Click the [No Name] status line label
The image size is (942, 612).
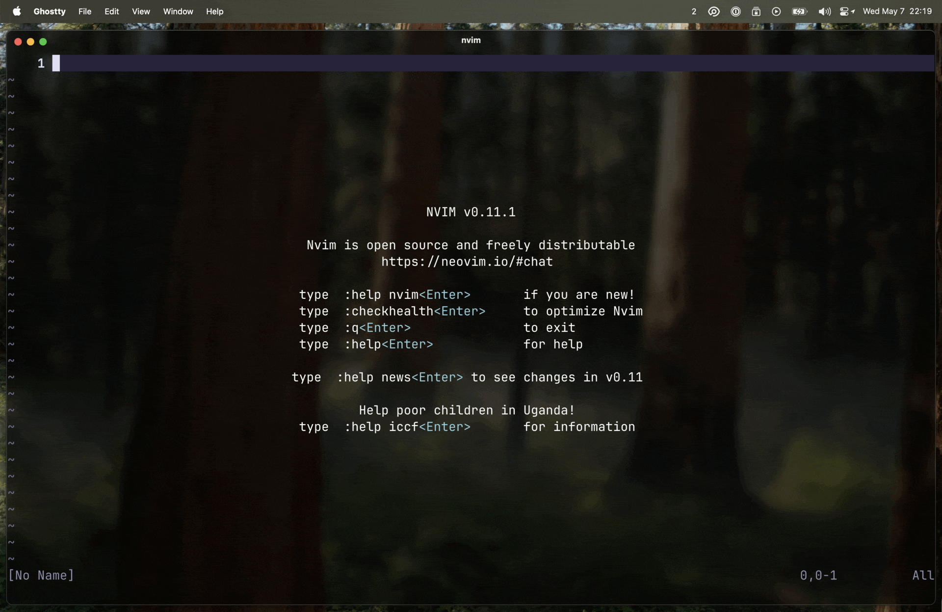[41, 575]
